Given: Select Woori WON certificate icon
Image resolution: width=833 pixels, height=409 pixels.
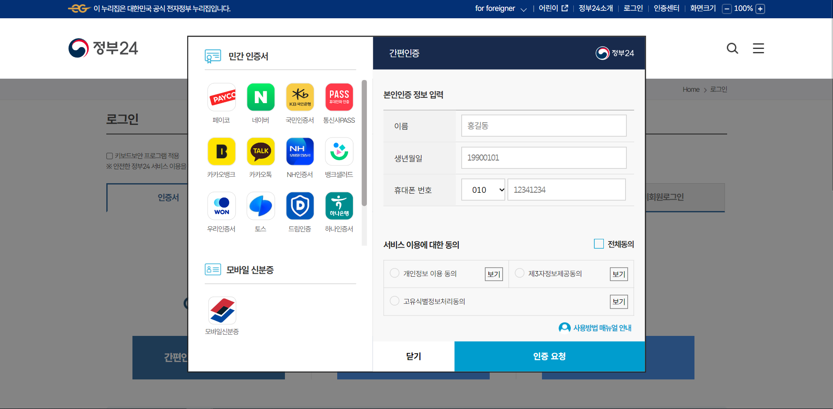Looking at the screenshot, I should click(221, 206).
